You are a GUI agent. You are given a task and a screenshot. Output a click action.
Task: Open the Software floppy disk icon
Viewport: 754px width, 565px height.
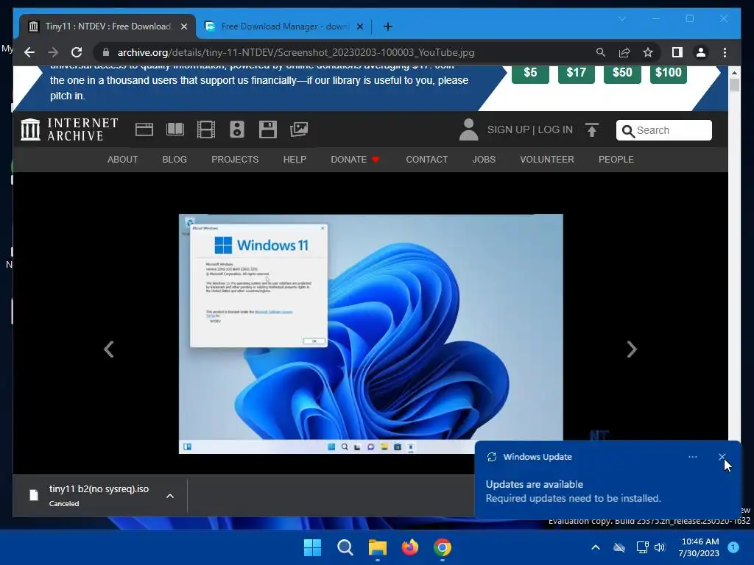pyautogui.click(x=268, y=129)
